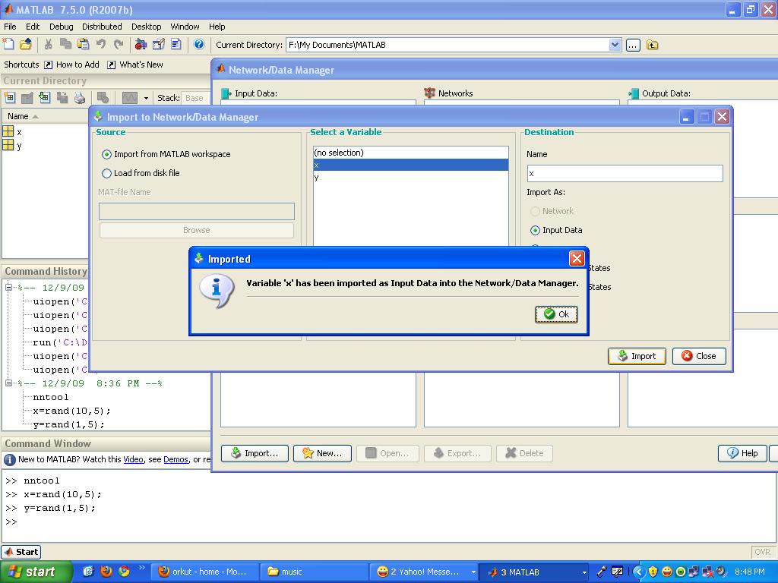
Task: Switch to orkut - home taskbar item
Action: (204, 572)
